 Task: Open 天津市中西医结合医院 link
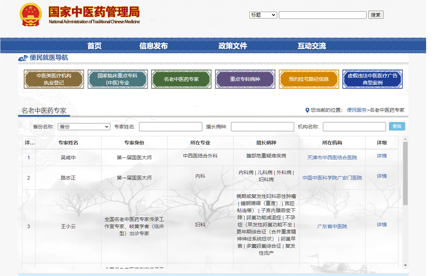click(x=332, y=158)
